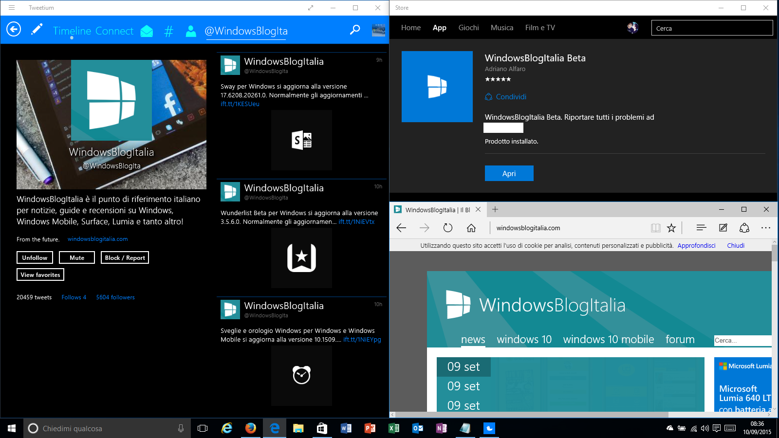
Task: Go back in the Edge browser
Action: [401, 228]
